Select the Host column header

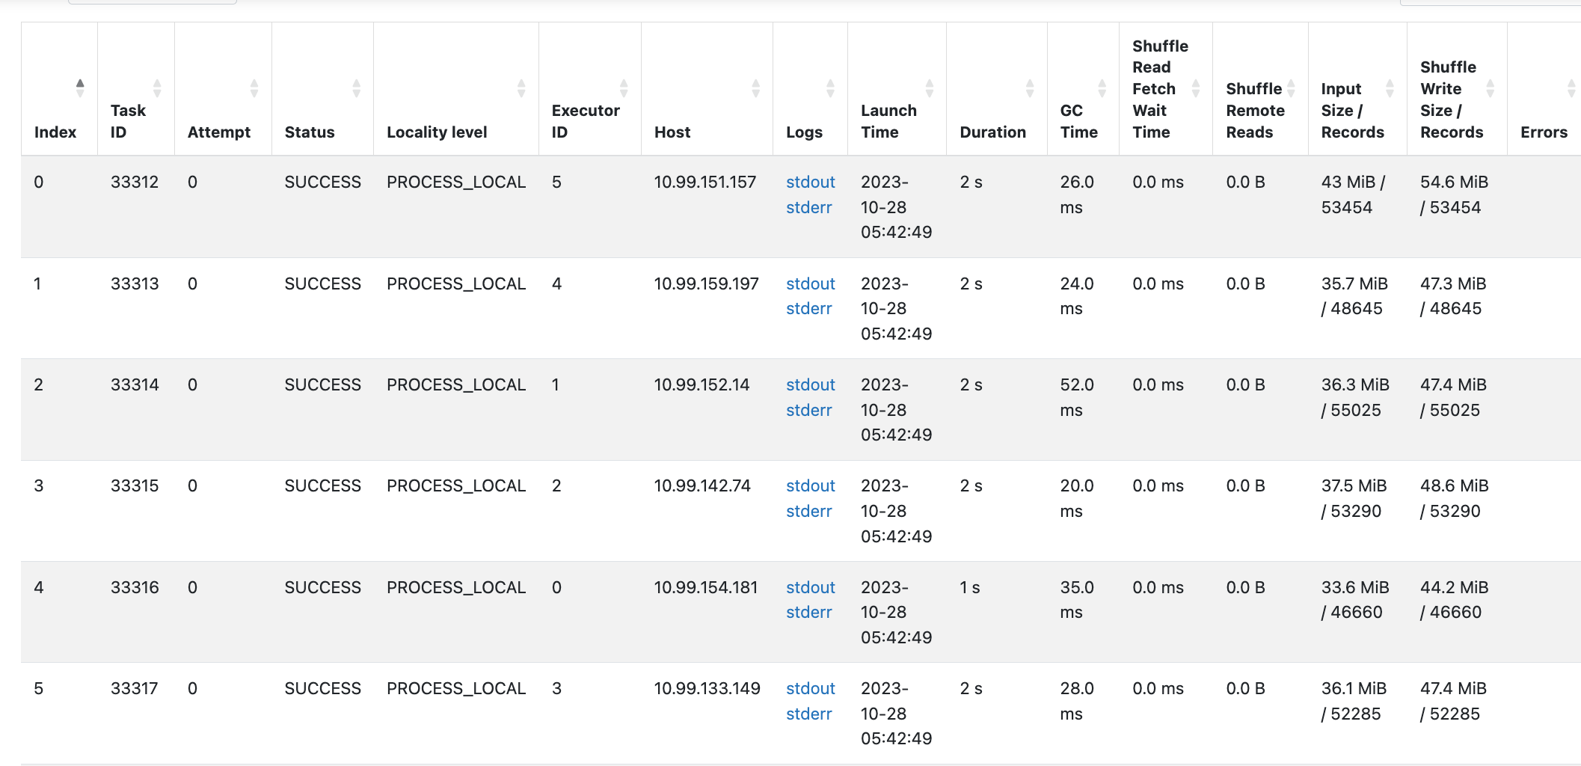(672, 132)
